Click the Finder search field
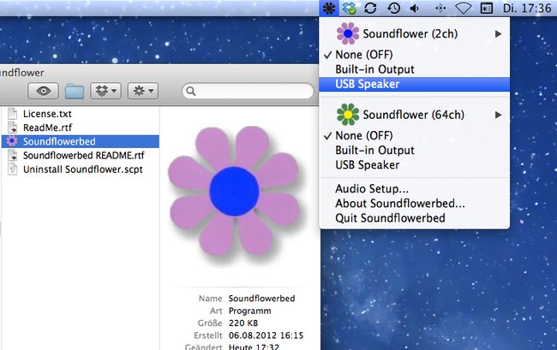The height and width of the screenshot is (350, 557). [248, 91]
